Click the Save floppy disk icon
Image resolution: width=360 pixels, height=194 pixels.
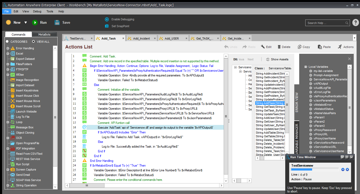(57, 23)
